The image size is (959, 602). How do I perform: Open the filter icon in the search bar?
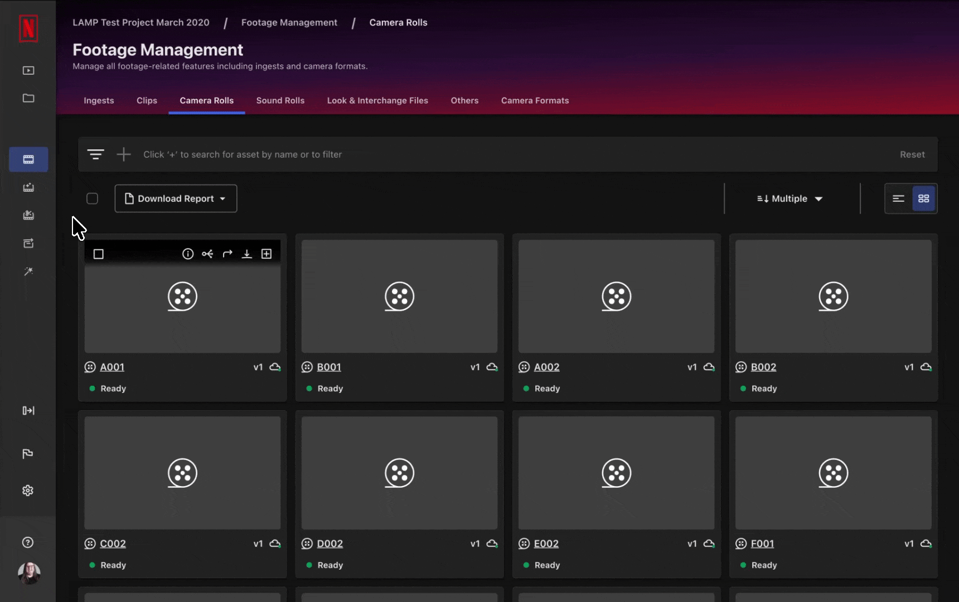coord(95,154)
